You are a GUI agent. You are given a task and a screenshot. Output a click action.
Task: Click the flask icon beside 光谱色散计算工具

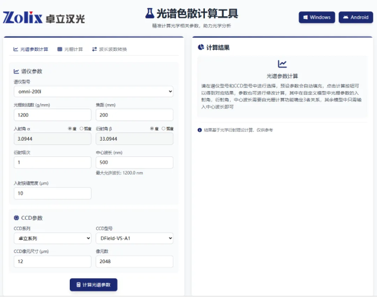click(x=150, y=13)
